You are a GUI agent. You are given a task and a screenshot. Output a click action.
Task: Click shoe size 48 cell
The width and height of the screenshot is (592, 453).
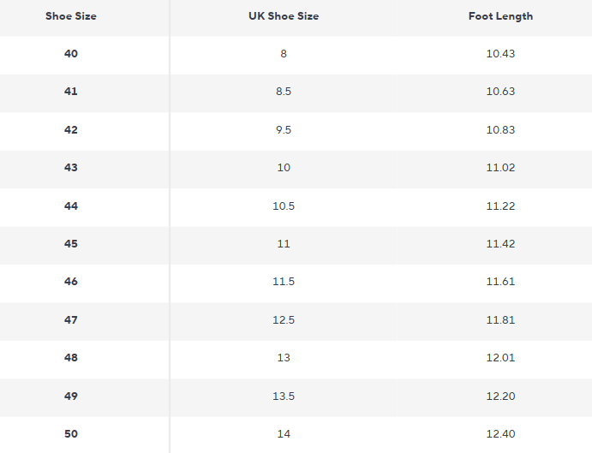point(71,358)
